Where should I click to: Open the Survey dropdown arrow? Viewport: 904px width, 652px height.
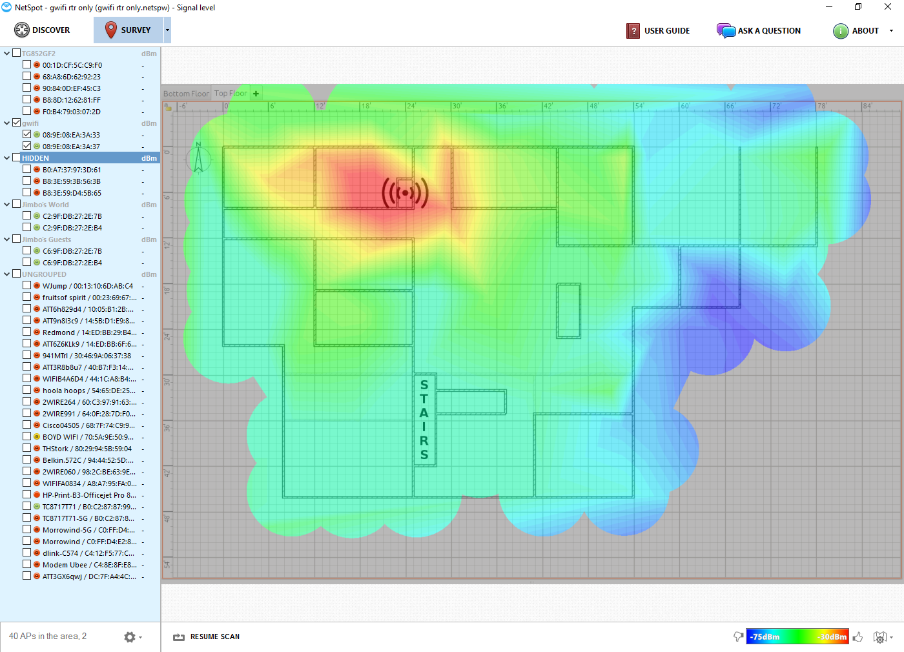[x=167, y=30]
